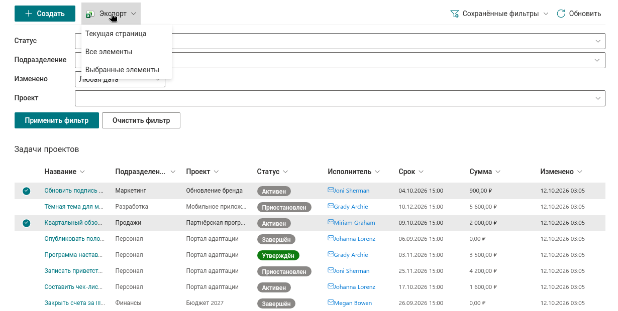
Task: Expand the Сохранённые фильтры chevron
Action: click(x=546, y=14)
